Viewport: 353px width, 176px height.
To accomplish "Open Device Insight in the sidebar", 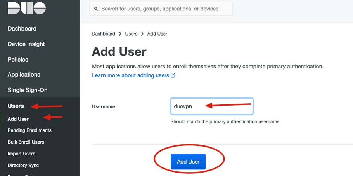I will (x=26, y=44).
